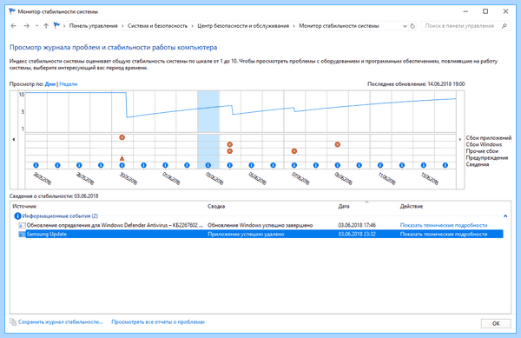Confirm with the OK button
This screenshot has height=338, width=521.
[496, 323]
